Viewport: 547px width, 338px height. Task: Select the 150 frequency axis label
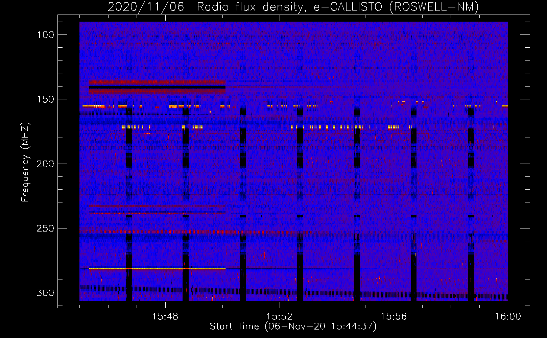(45, 99)
